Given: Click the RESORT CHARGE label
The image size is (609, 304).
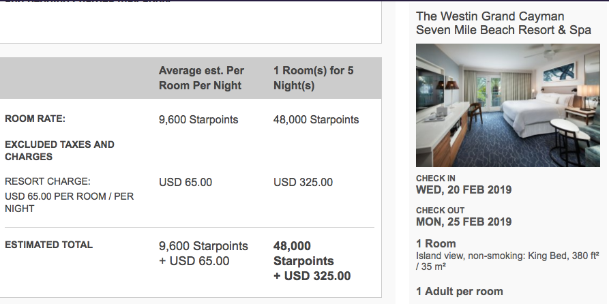Looking at the screenshot, I should [x=48, y=182].
